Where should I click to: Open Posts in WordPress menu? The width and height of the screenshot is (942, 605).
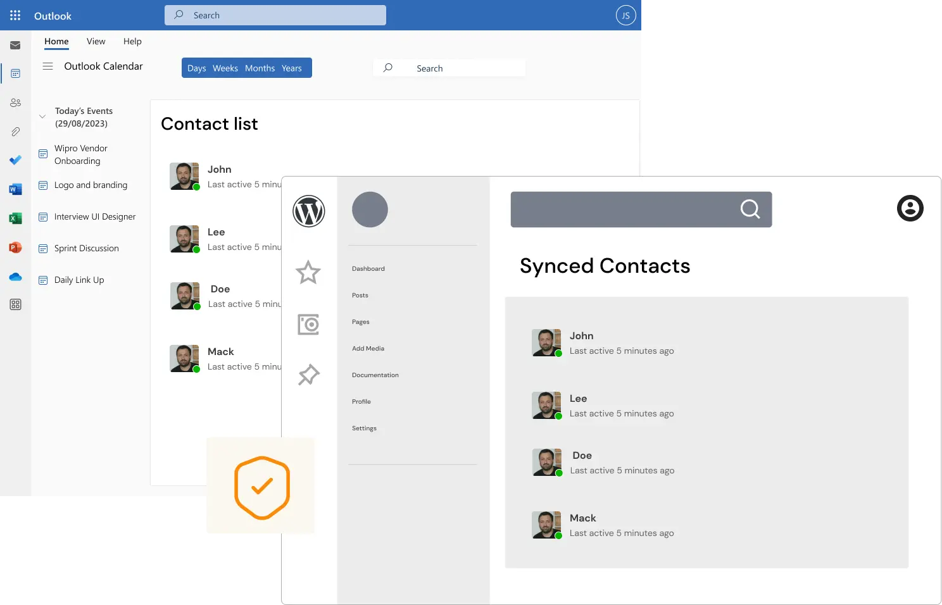point(360,296)
